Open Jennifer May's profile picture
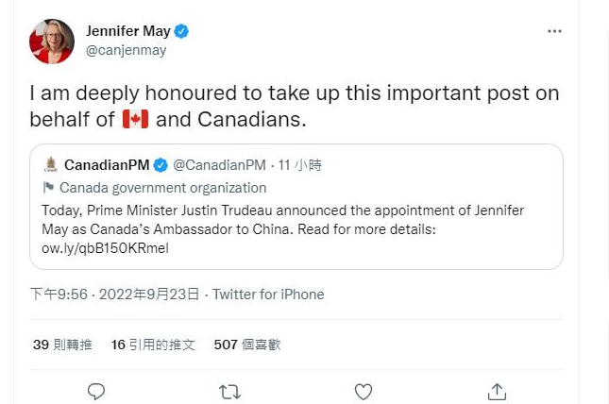The height and width of the screenshot is (404, 609). pyautogui.click(x=52, y=42)
